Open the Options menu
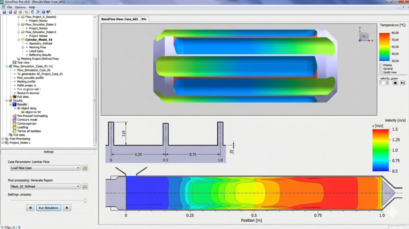Screen dimensions: 409x229 (20, 7)
